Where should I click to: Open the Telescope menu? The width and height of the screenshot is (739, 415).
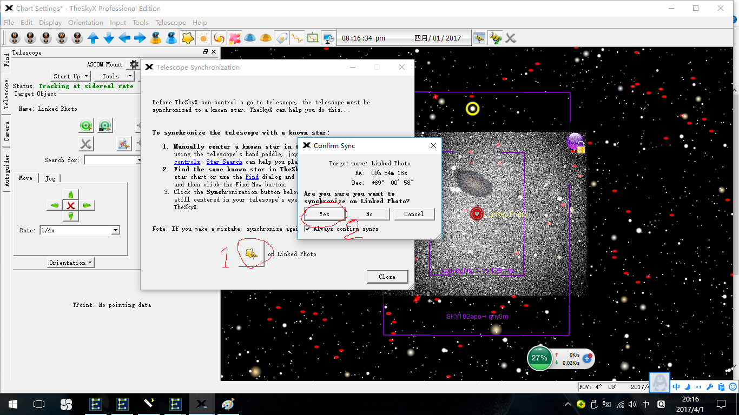170,23
